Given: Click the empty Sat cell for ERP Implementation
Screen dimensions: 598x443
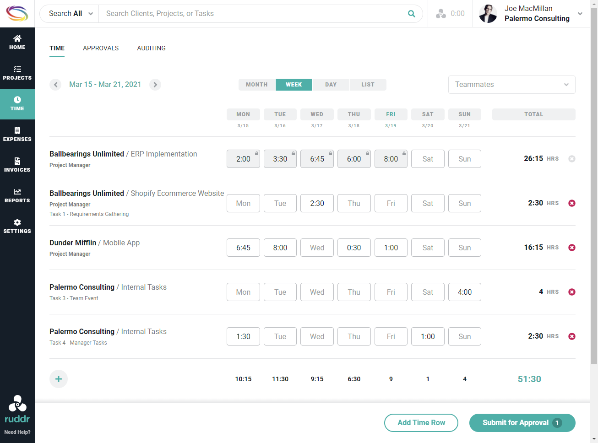Looking at the screenshot, I should [x=428, y=159].
